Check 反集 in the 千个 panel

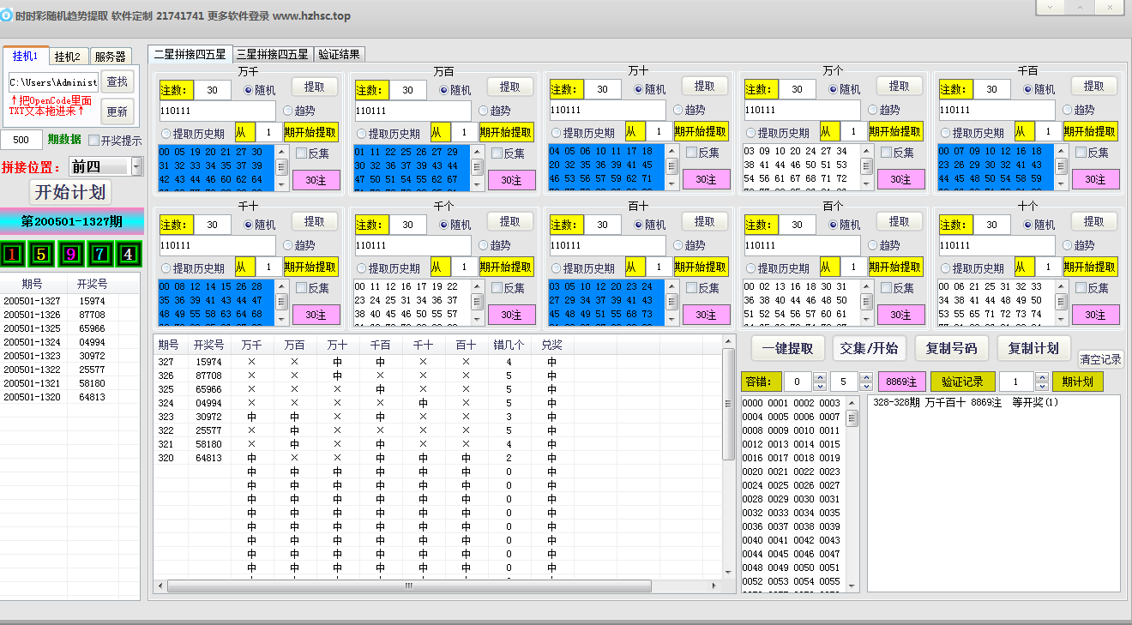pyautogui.click(x=508, y=288)
